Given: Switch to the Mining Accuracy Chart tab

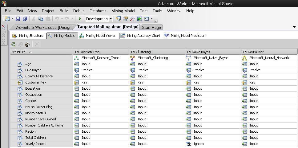Looking at the screenshot, I should [141, 36].
